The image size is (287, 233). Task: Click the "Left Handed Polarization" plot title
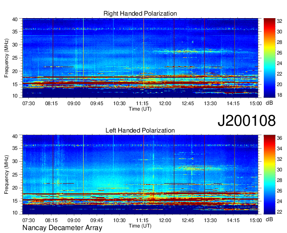[140, 130]
